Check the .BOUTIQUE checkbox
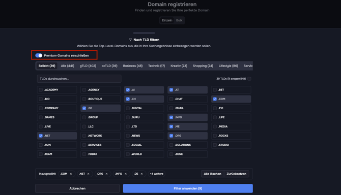This screenshot has height=195, width=341. 84,99
